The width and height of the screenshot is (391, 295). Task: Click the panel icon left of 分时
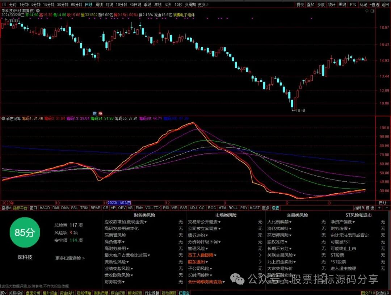pyautogui.click(x=4, y=4)
